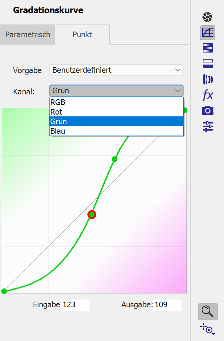The image size is (224, 341).
Task: Click the camera icon in the sidebar
Action: pos(207,111)
